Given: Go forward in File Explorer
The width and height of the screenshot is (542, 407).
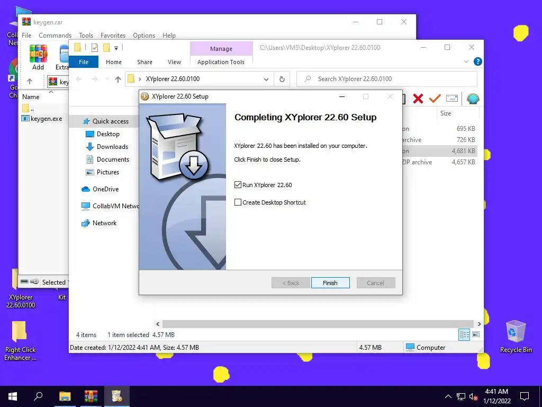Looking at the screenshot, I should [94, 79].
